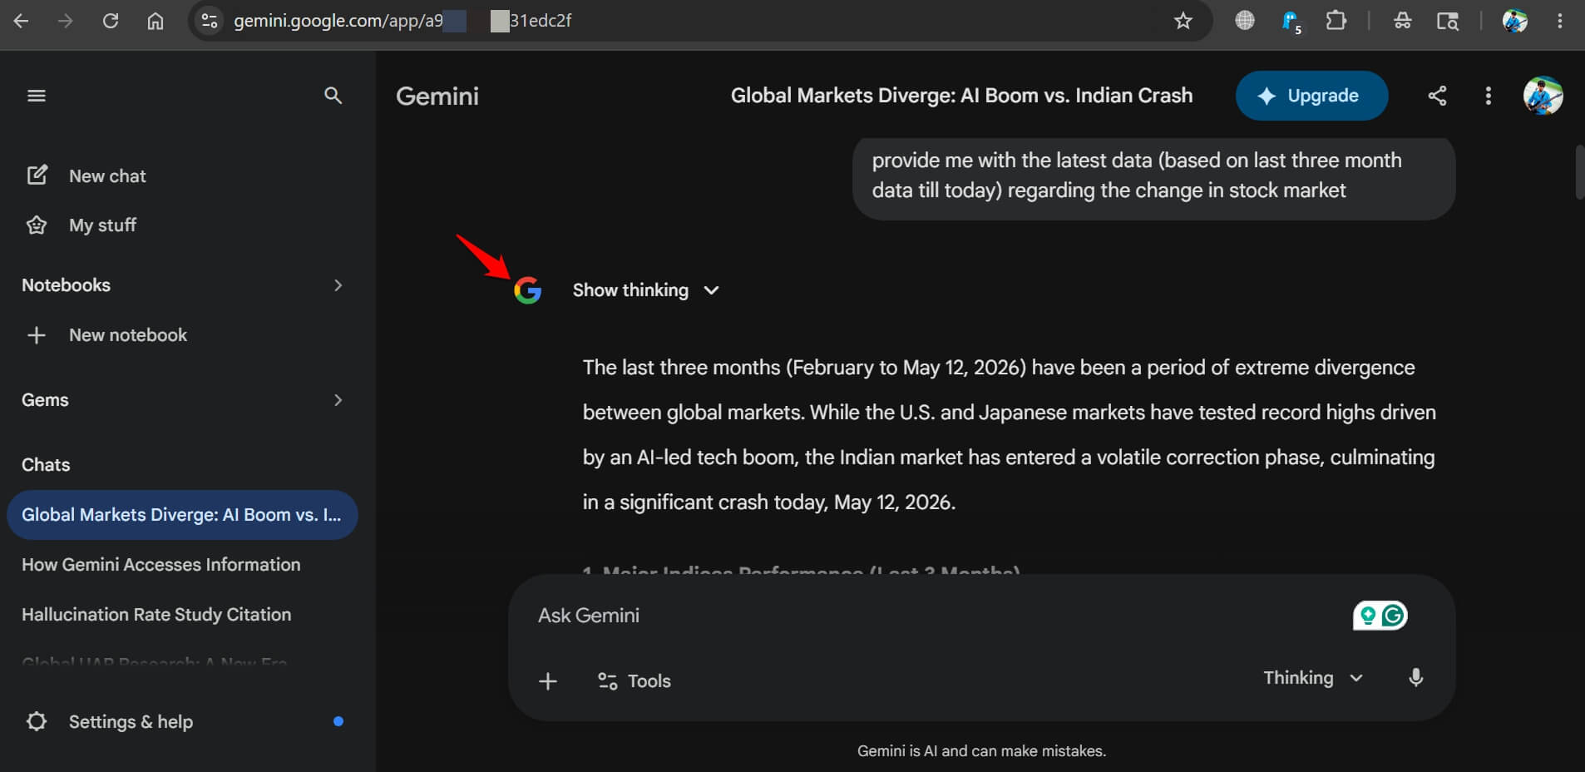Open the Thinking model selector dropdown
The width and height of the screenshot is (1585, 772).
tap(1314, 678)
